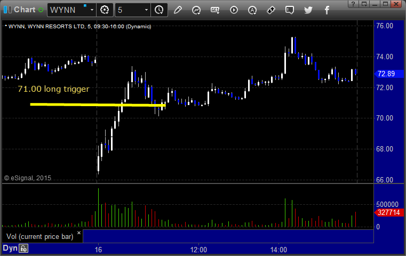Click the 327714 volume value marker

click(389, 212)
